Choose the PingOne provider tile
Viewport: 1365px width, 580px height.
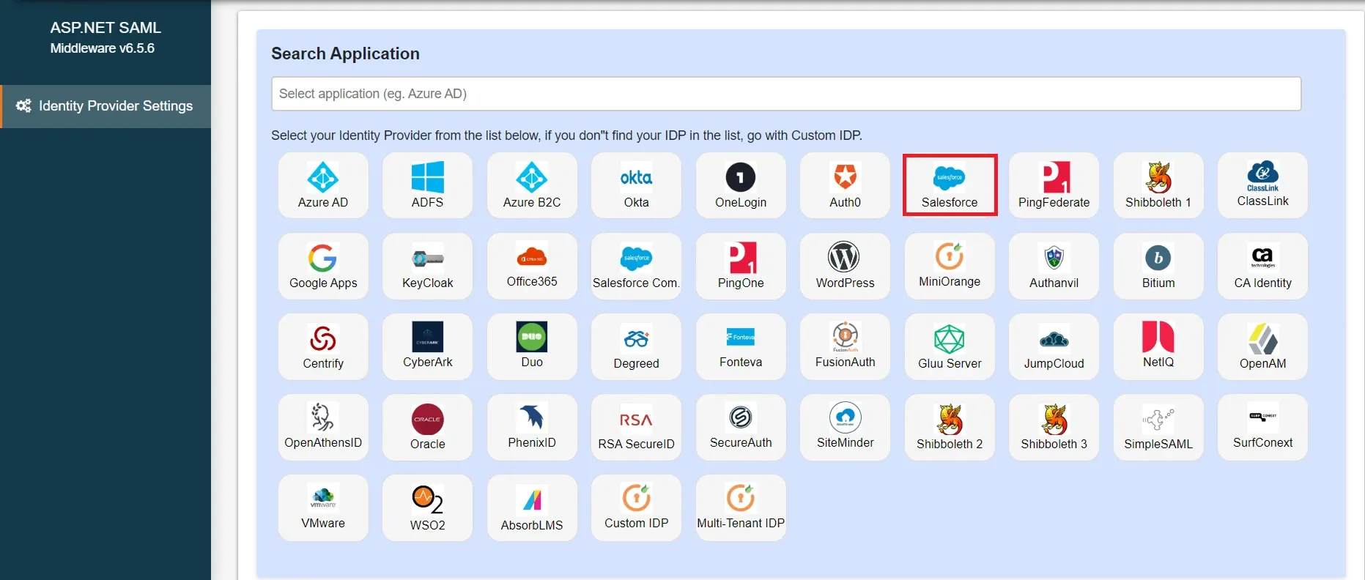click(741, 266)
